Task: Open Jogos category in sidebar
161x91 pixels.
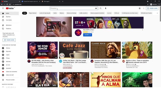Action: 9,55
